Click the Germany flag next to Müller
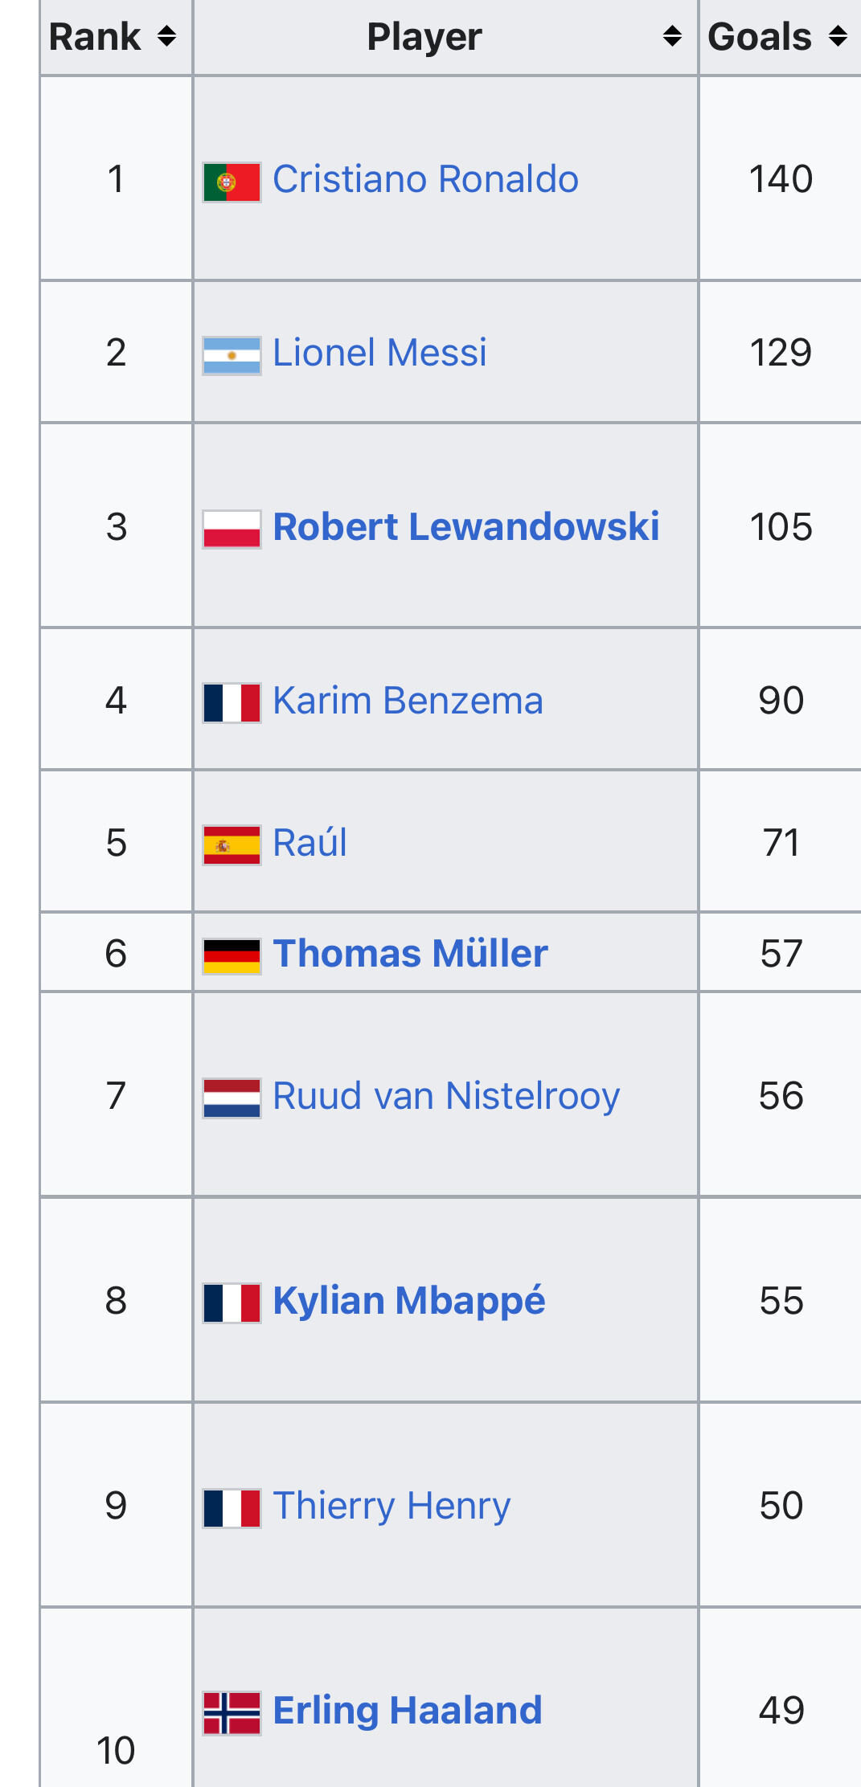Screen dimensions: 861x1787 click(232, 956)
